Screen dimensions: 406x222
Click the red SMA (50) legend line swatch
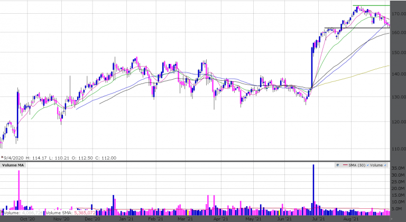tap(346, 165)
